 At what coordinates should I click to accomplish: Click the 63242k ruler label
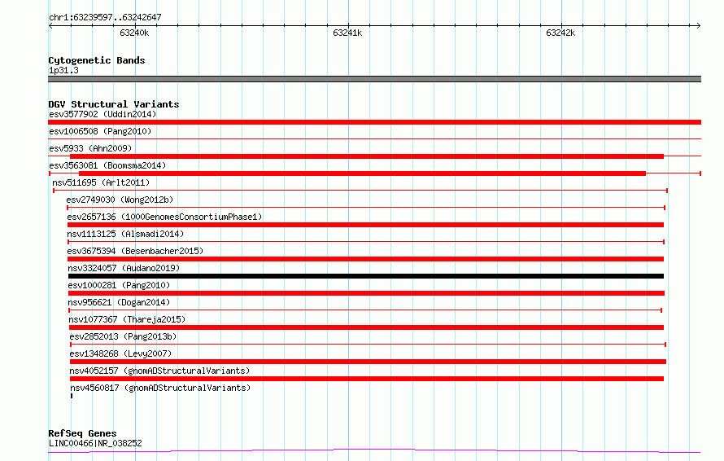click(x=560, y=33)
